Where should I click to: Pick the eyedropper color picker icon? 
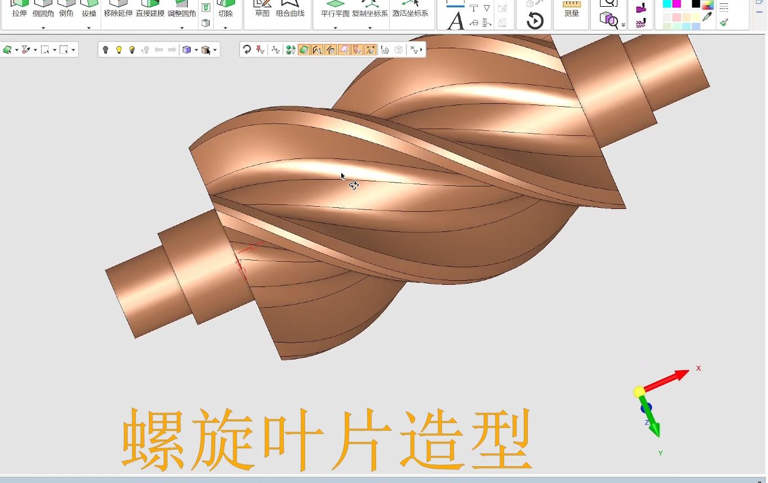tap(708, 17)
